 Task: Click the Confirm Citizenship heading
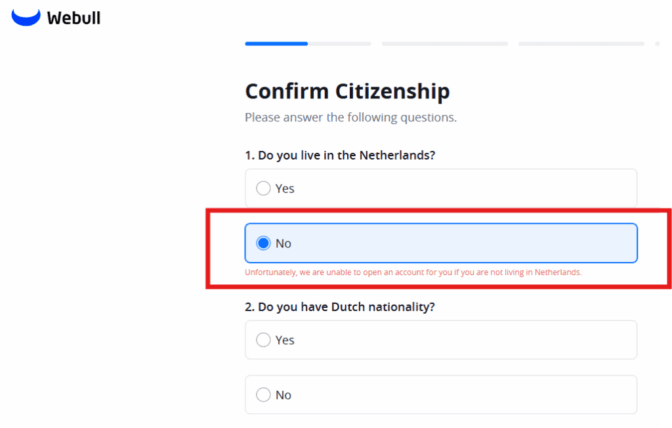(348, 91)
